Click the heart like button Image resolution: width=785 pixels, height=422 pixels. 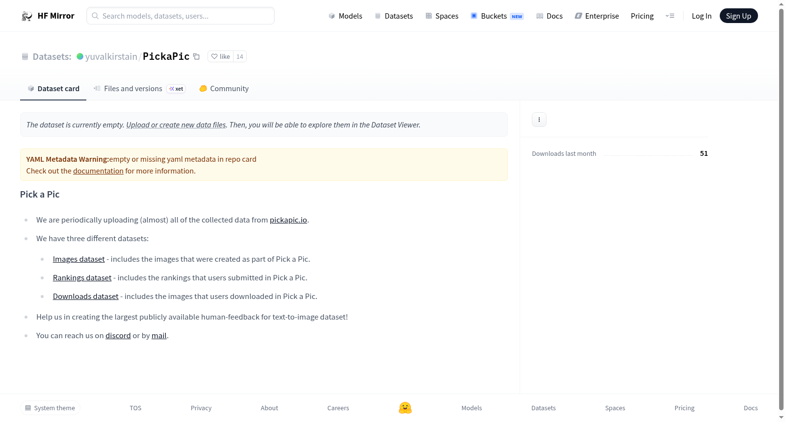click(221, 56)
